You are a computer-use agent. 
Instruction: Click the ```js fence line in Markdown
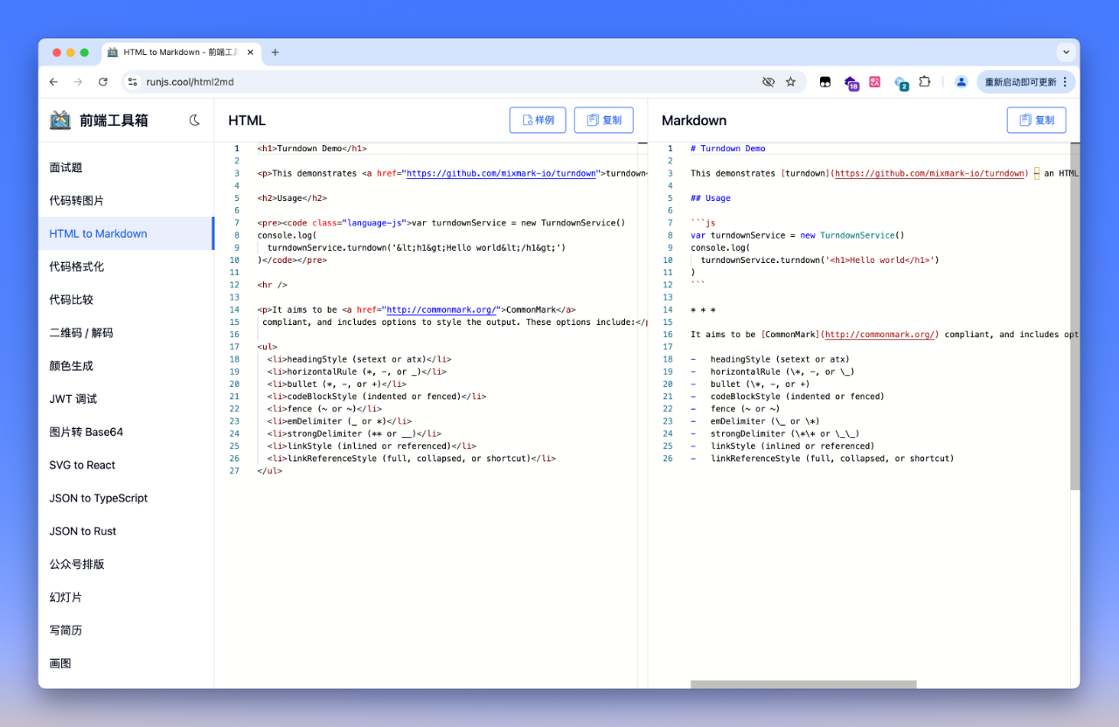pyautogui.click(x=703, y=224)
